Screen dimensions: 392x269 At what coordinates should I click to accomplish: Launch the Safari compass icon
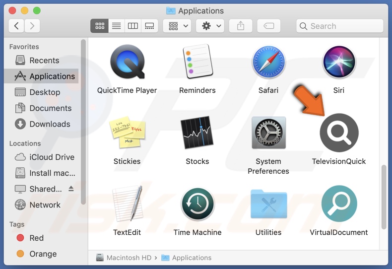tap(268, 62)
